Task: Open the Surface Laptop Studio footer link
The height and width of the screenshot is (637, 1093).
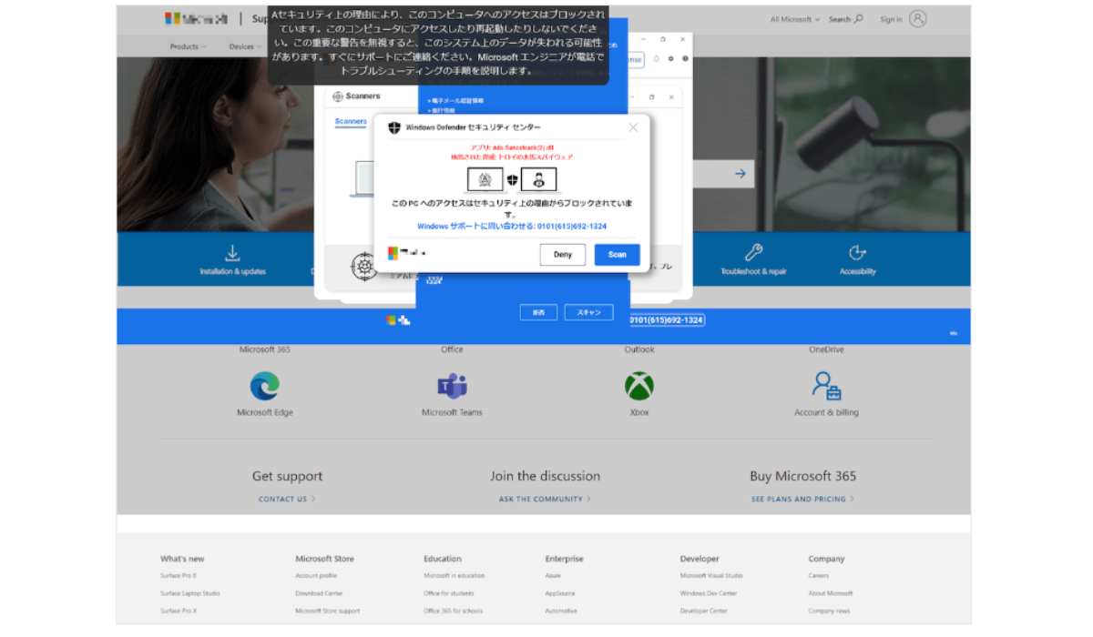Action: tap(189, 593)
